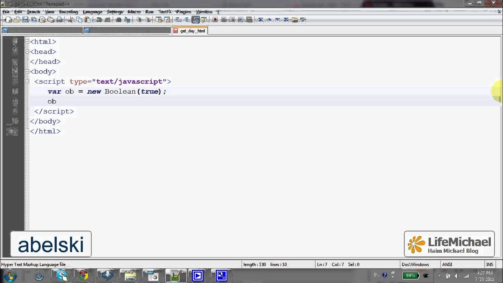Click the Stop recording macro icon
Image resolution: width=503 pixels, height=283 pixels.
pyautogui.click(x=224, y=20)
